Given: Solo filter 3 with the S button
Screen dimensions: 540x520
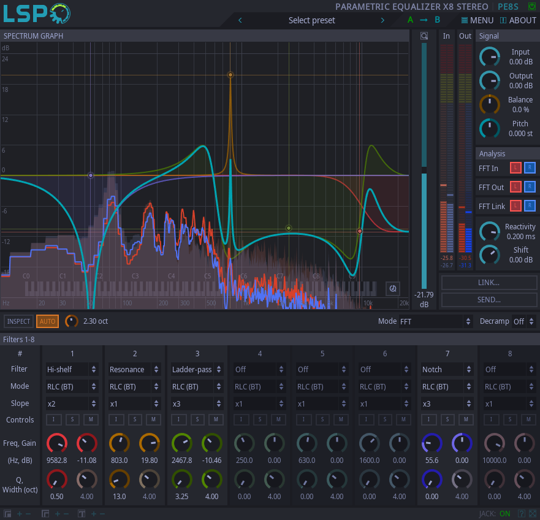Looking at the screenshot, I should click(x=197, y=419).
